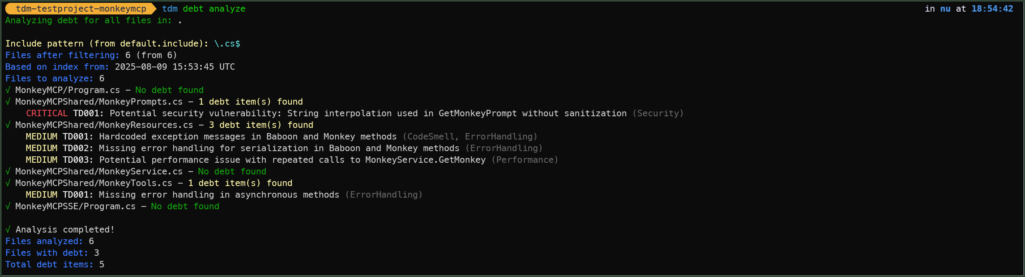The height and width of the screenshot is (277, 1025).
Task: Click the \.cs$ include pattern
Action: click(227, 44)
